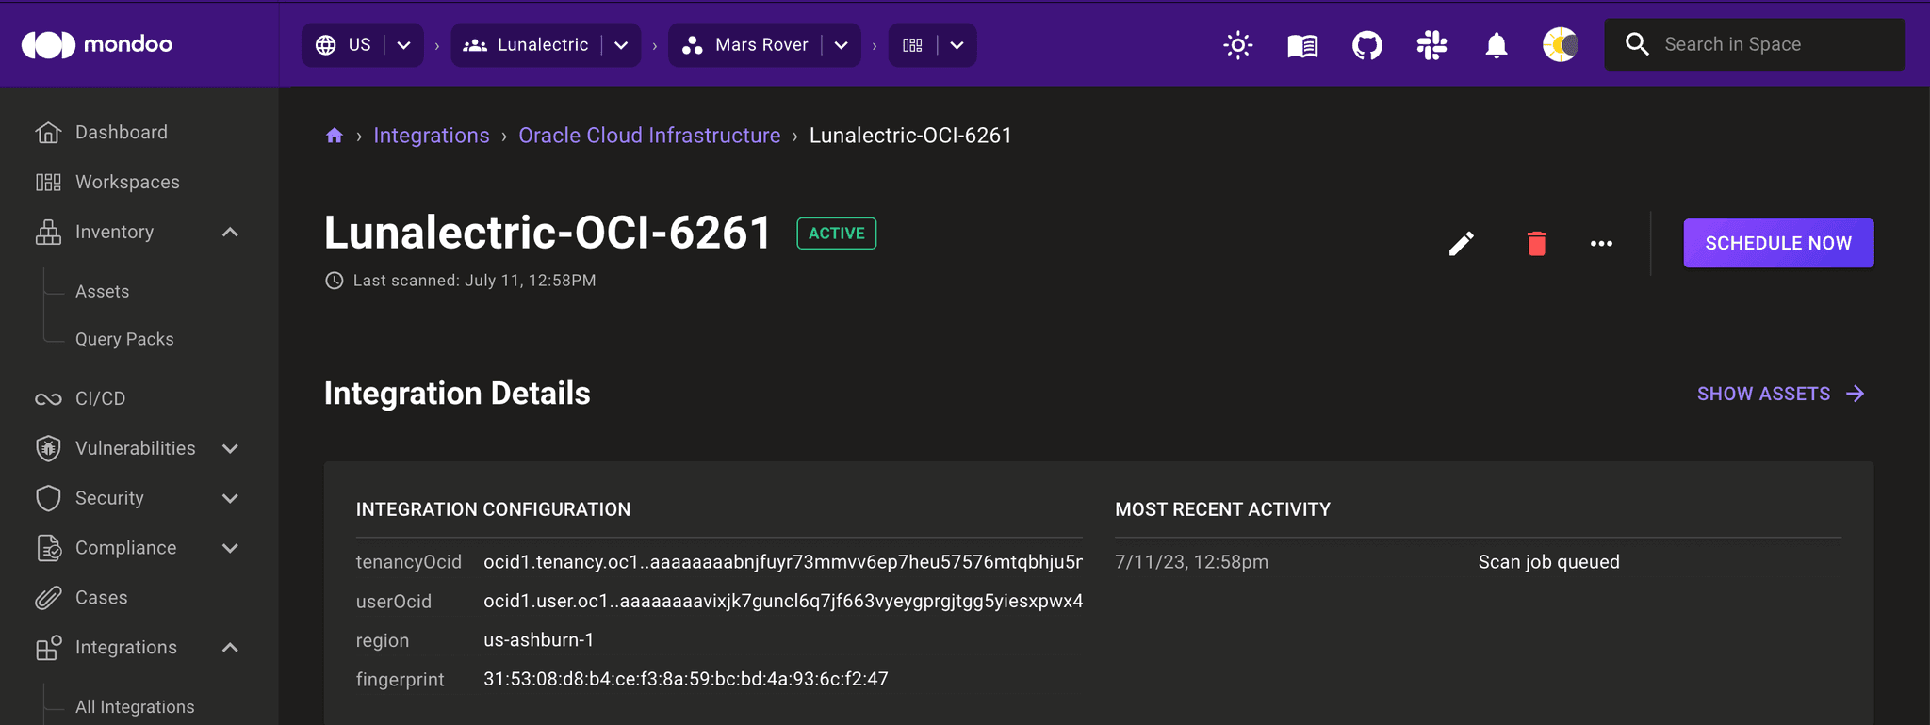Click the Workspaces grid icon
Viewport: 1930px width, 725px height.
(48, 183)
